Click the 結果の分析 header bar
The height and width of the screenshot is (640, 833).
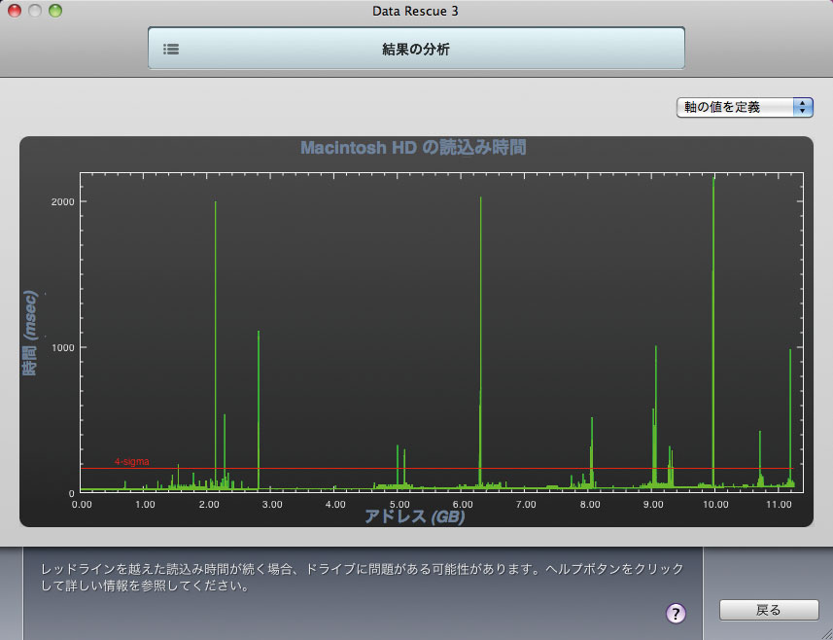pos(416,49)
